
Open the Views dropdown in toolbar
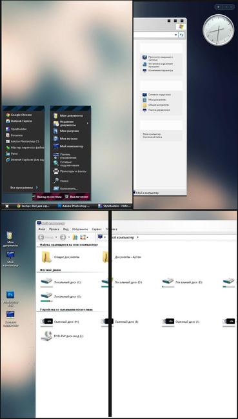(x=84, y=237)
